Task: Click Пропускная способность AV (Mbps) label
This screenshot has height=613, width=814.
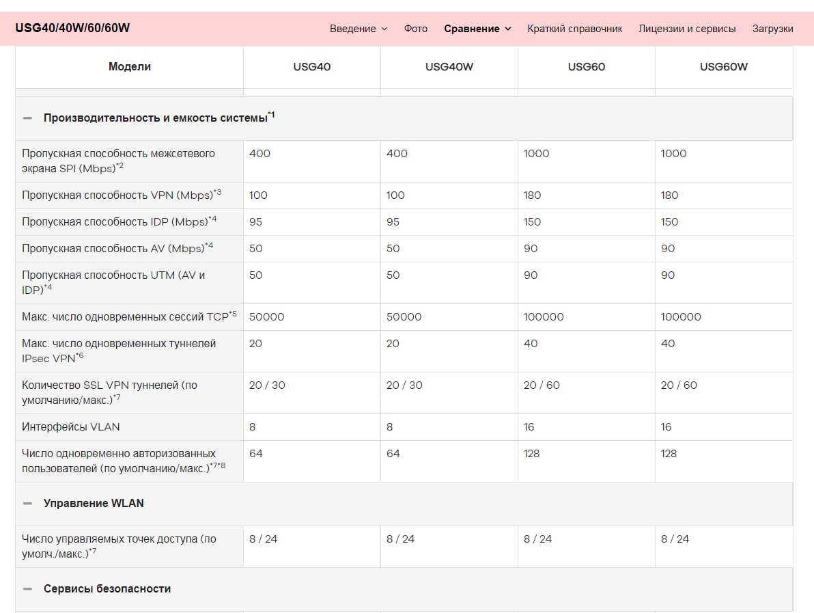Action: coord(117,248)
